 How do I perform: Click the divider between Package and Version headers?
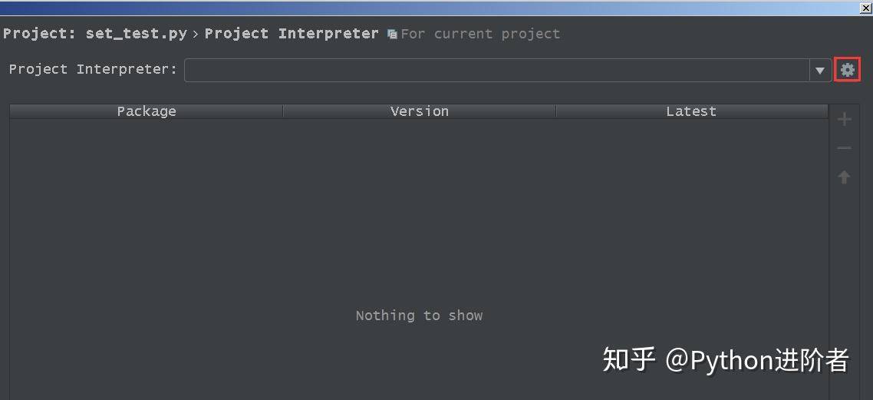283,111
